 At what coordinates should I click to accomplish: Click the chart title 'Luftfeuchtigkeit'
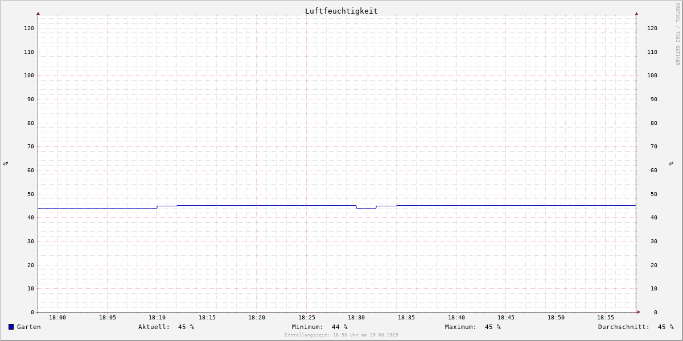341,11
